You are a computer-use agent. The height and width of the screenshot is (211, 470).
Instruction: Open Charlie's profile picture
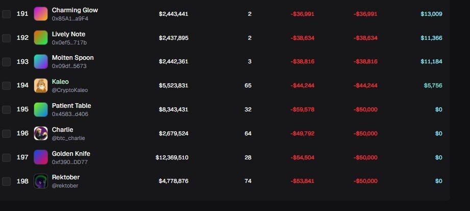(41, 133)
